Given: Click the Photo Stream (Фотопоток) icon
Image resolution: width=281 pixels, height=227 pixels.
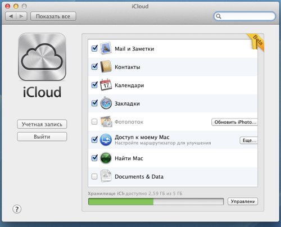Looking at the screenshot, I should [106, 121].
